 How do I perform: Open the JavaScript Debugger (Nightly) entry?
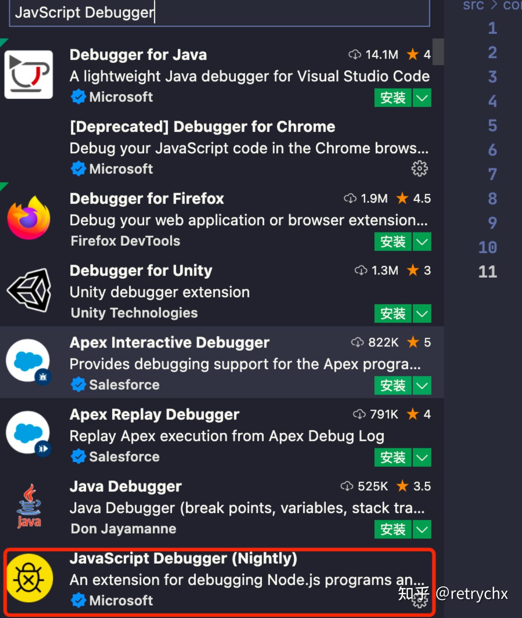point(183,559)
